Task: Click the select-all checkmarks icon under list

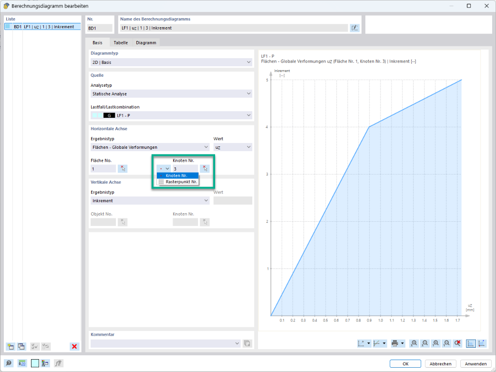Action: pyautogui.click(x=35, y=346)
